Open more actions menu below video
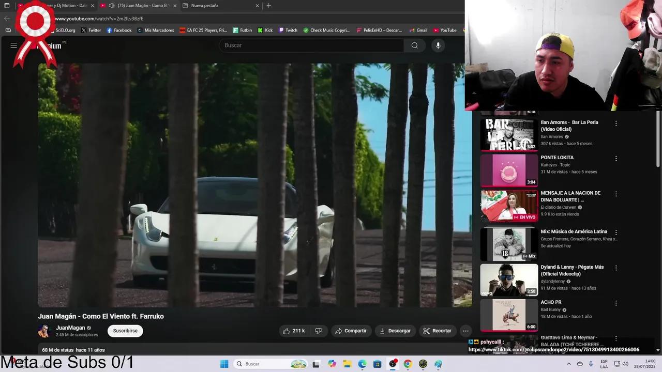The width and height of the screenshot is (662, 372). 465,331
